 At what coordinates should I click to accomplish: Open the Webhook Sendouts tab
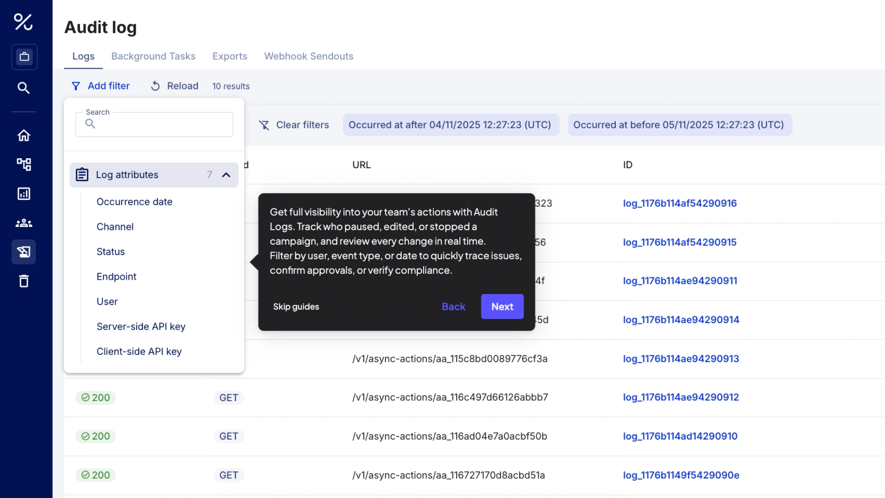(309, 56)
